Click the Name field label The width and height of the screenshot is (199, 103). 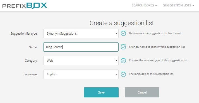[33, 47]
